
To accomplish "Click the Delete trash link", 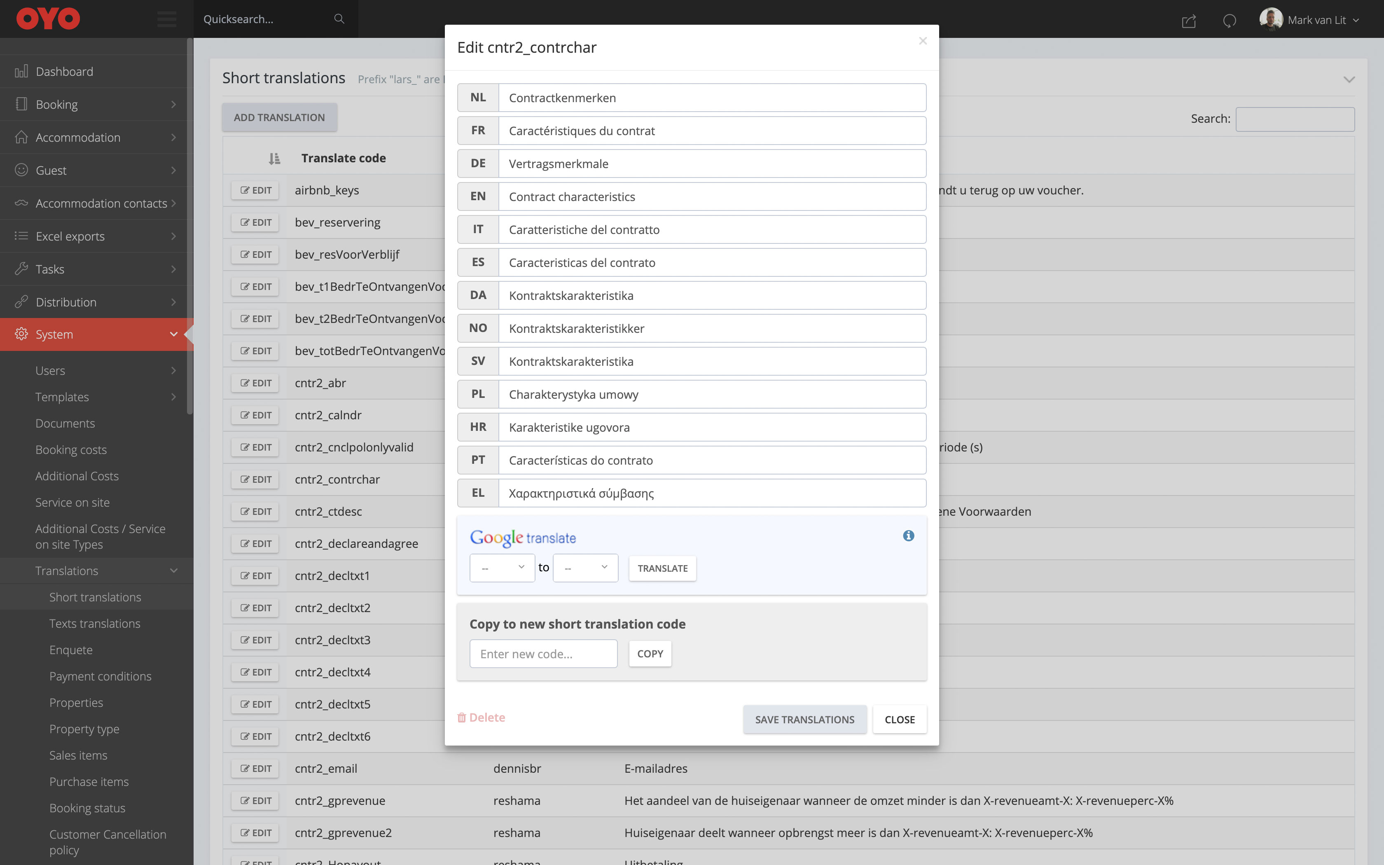I will [481, 718].
